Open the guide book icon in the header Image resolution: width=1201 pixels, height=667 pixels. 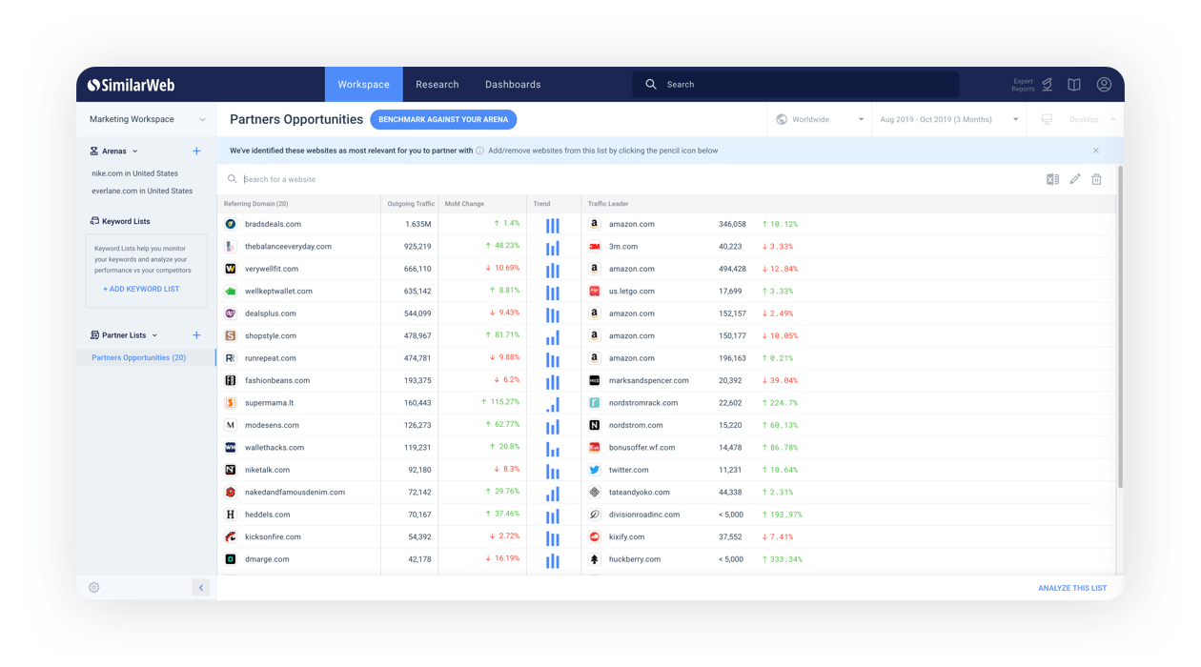click(1073, 84)
